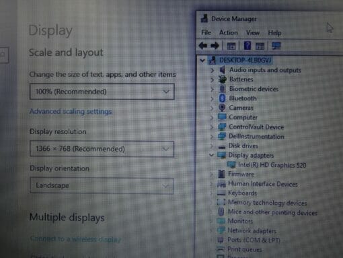Viewport: 343px width, 258px height.
Task: Click the Scan for hardware changes monitor icon
Action: pos(276,46)
